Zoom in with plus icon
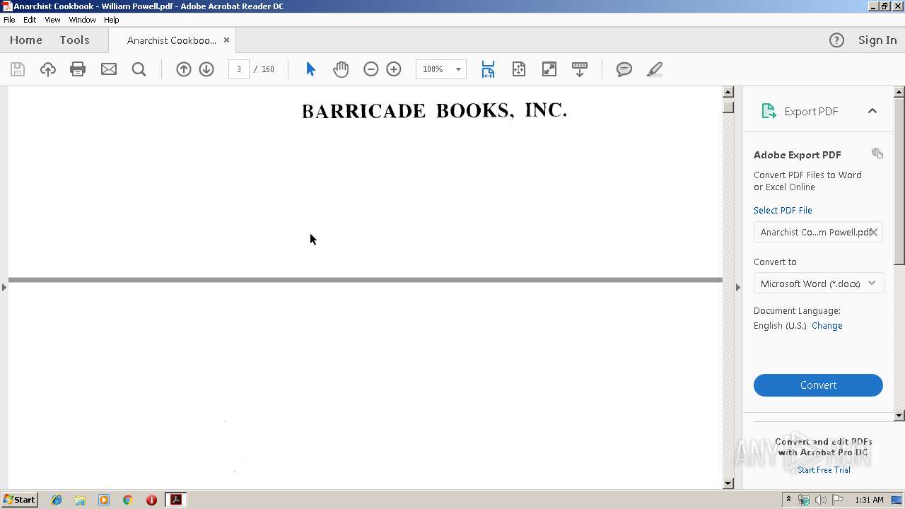Screen dimensions: 905x509 (x=394, y=69)
